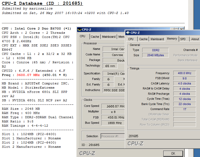Image resolution: width=200 pixels, height=157 pixels.
Task: Click the 'ID : 201685' text in the back window
Action: coord(90,145)
